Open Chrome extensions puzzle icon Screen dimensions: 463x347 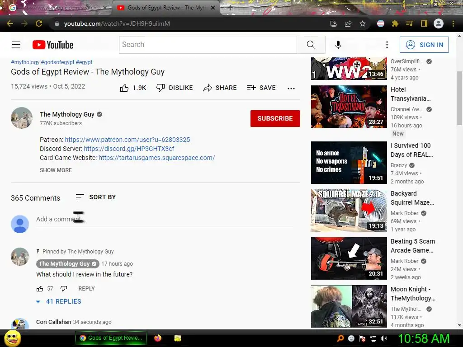(395, 23)
